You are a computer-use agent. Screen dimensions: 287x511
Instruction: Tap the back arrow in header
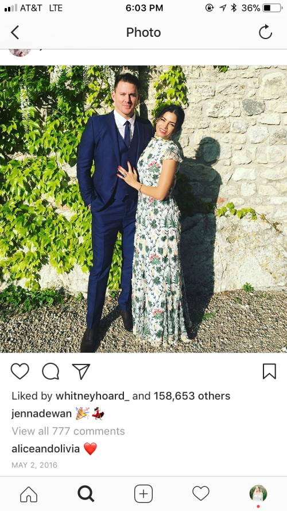[15, 33]
